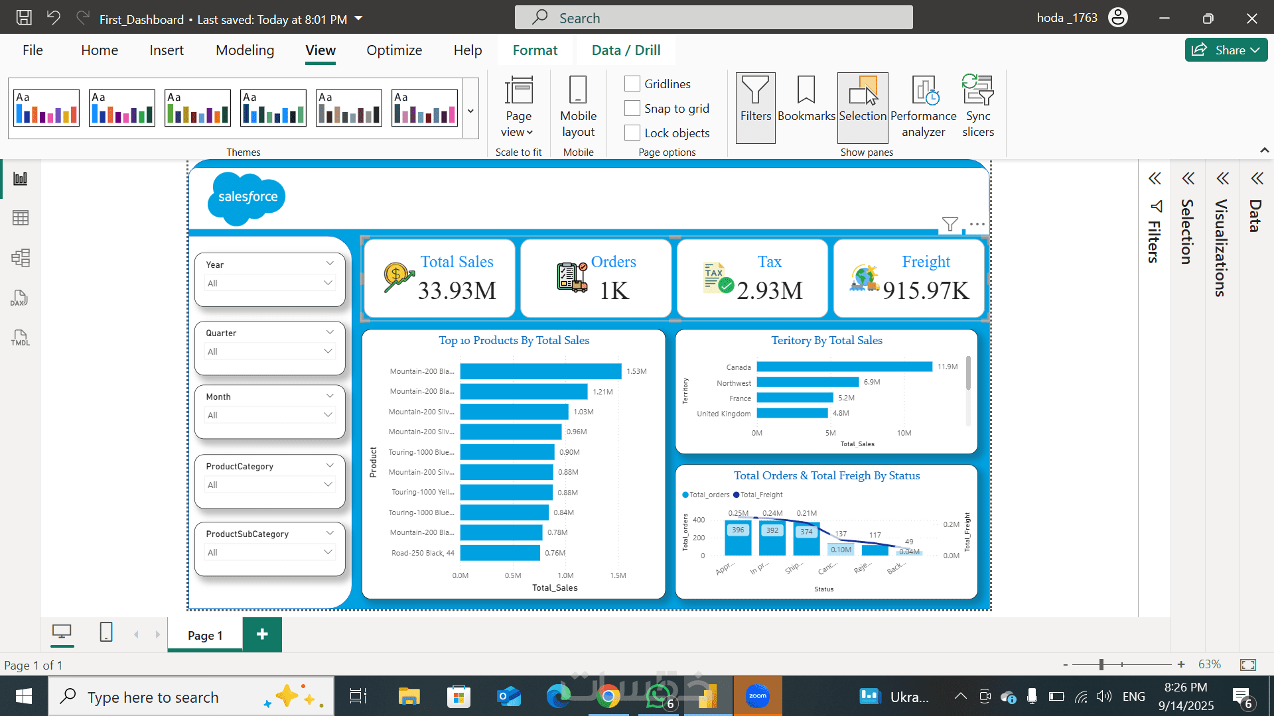Screen dimensions: 1274x716
Task: Click Mobile layout button
Action: pos(578,106)
